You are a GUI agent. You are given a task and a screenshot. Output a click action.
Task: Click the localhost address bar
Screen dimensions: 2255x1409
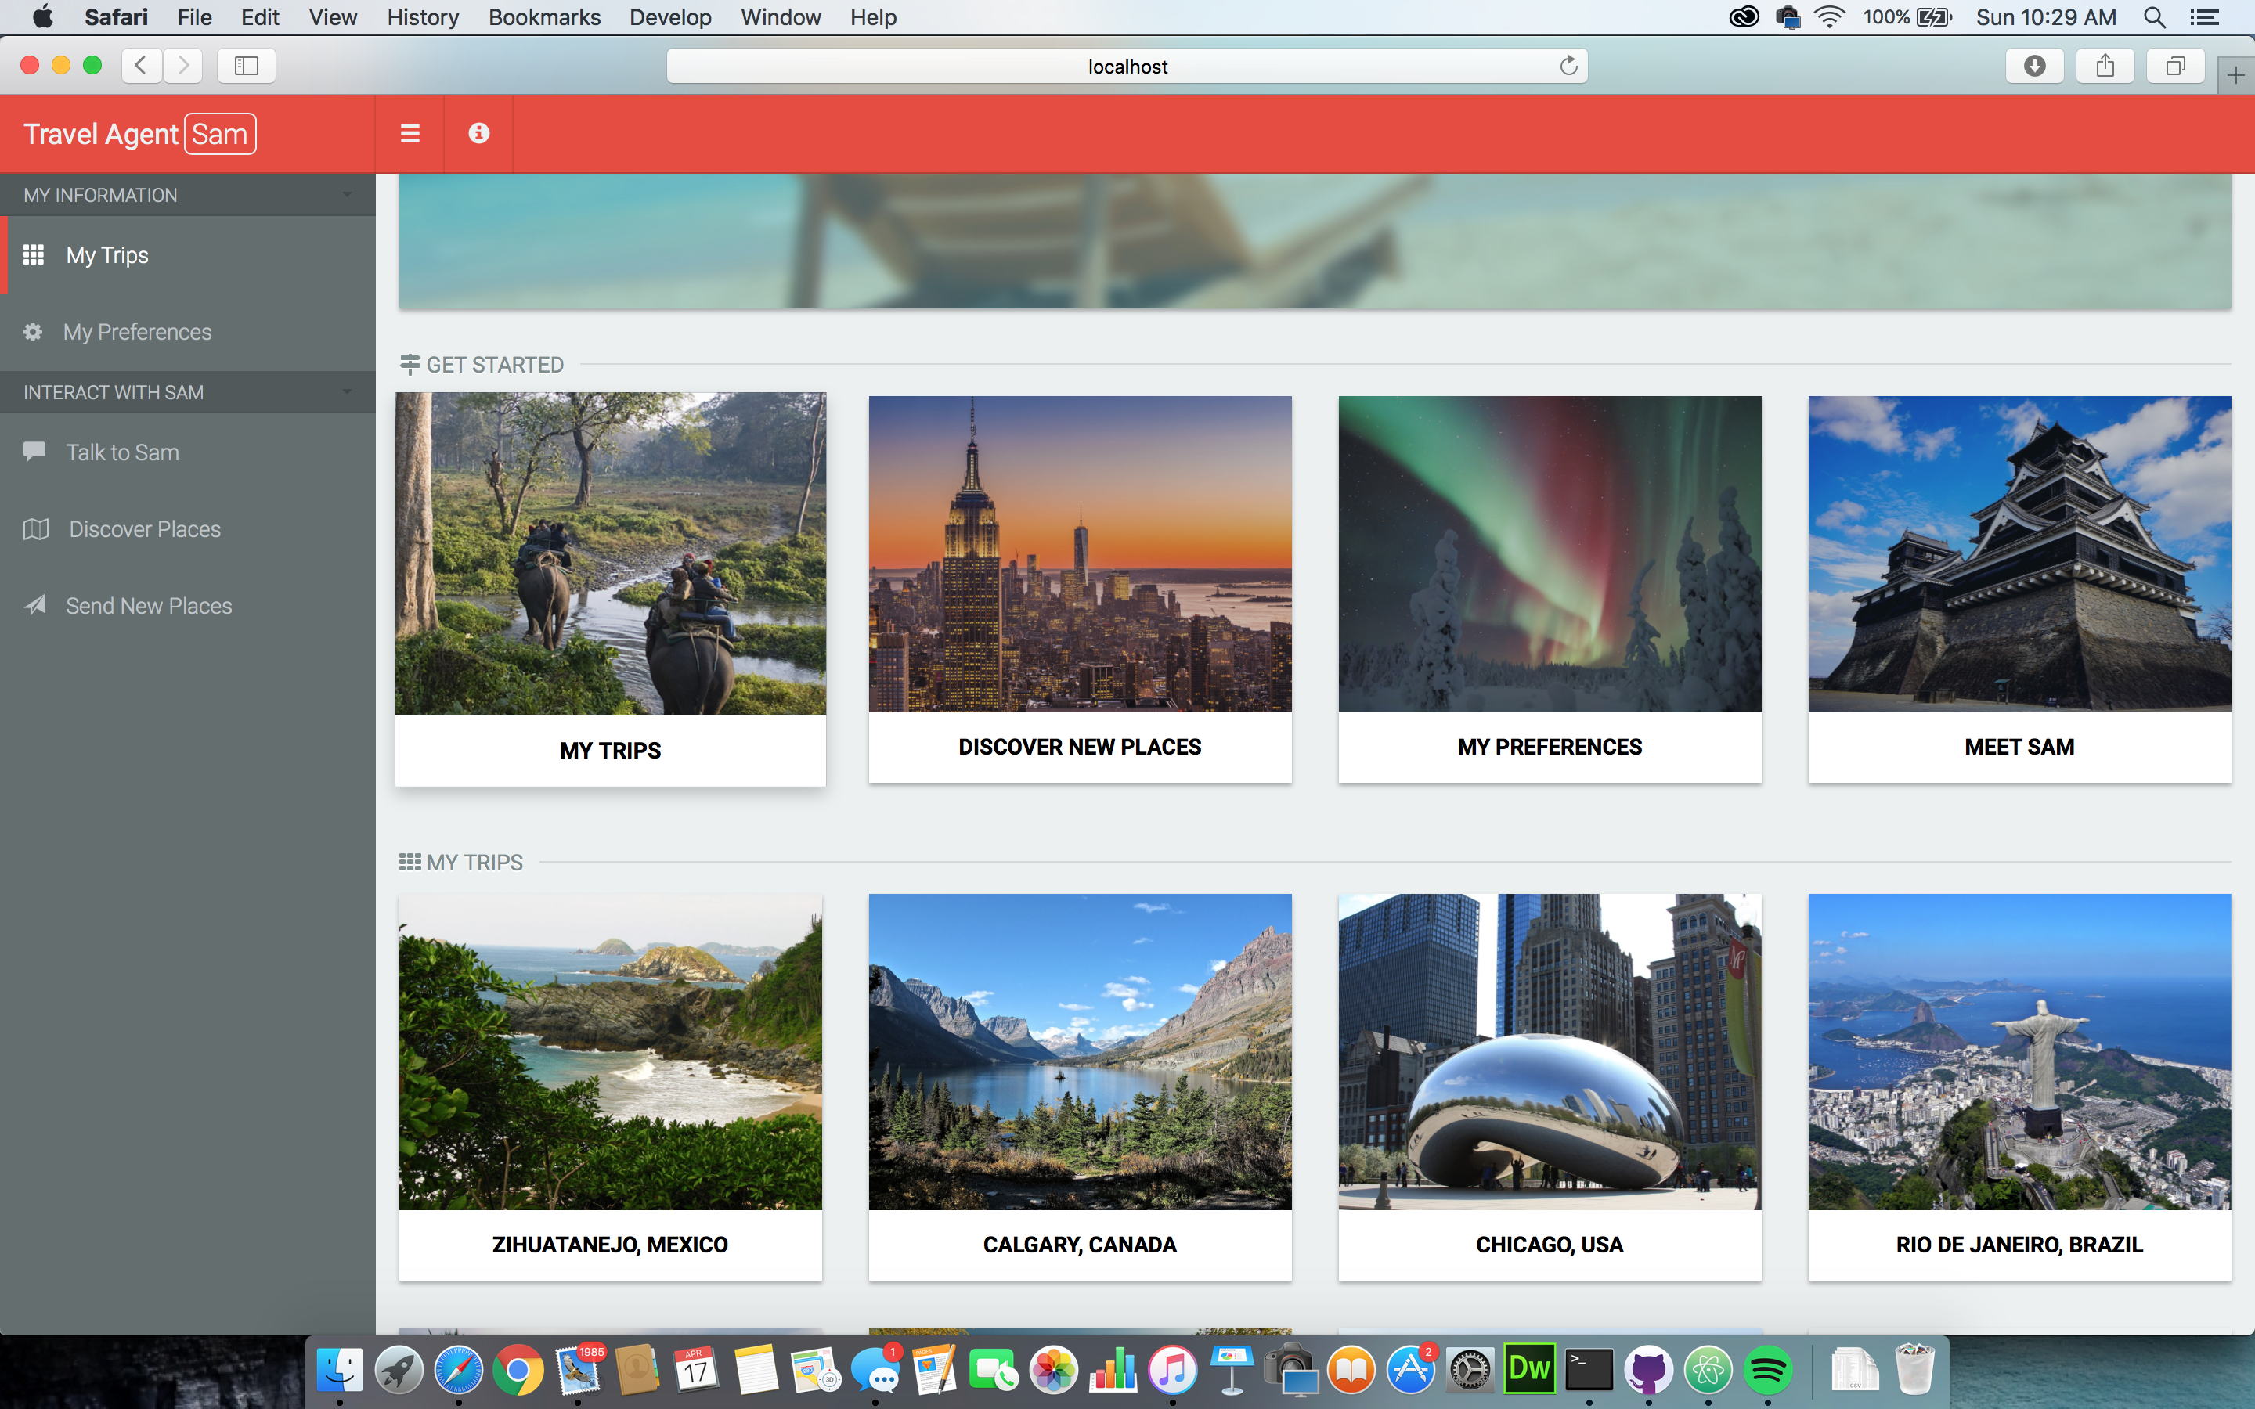[1126, 67]
